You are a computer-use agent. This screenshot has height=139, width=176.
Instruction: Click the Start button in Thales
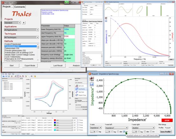point(11,65)
